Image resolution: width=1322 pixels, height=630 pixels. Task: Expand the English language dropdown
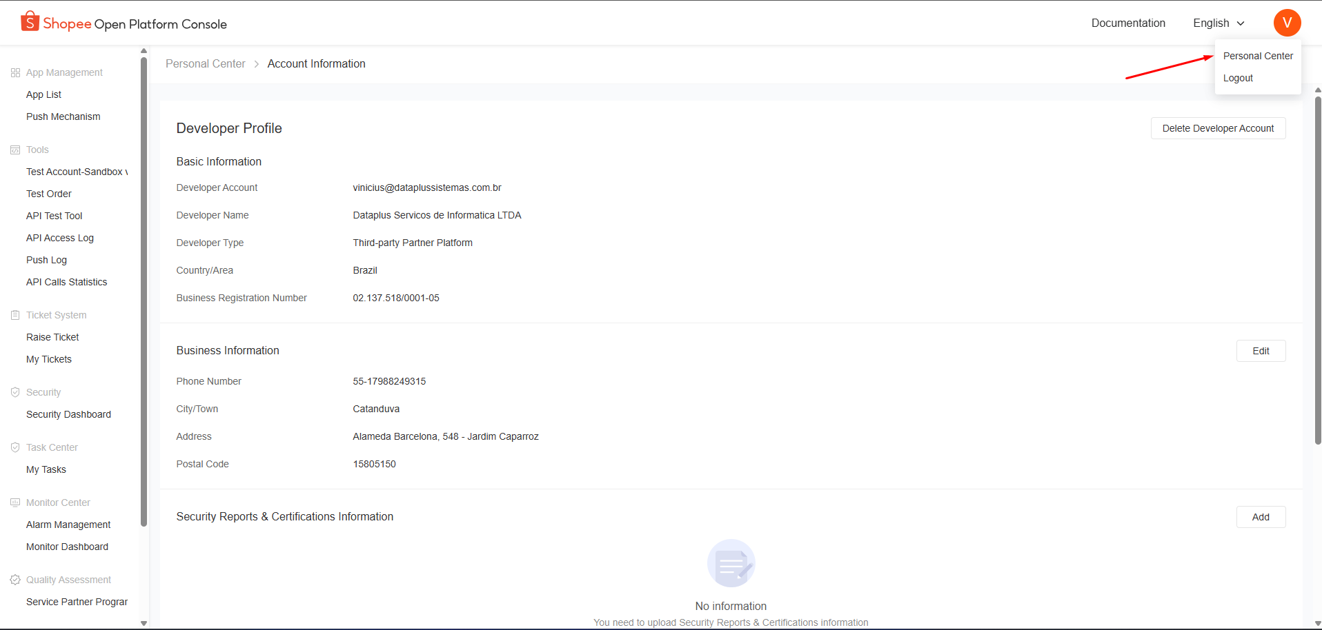click(x=1219, y=23)
